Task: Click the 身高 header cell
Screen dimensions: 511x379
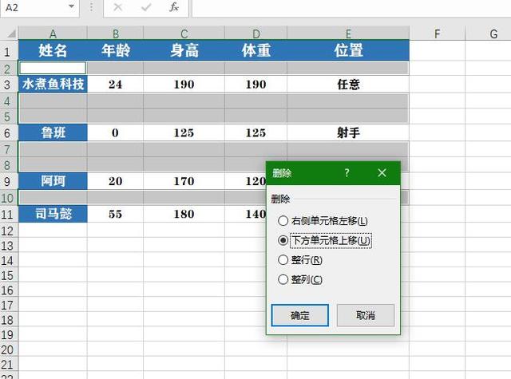Action: (x=184, y=50)
